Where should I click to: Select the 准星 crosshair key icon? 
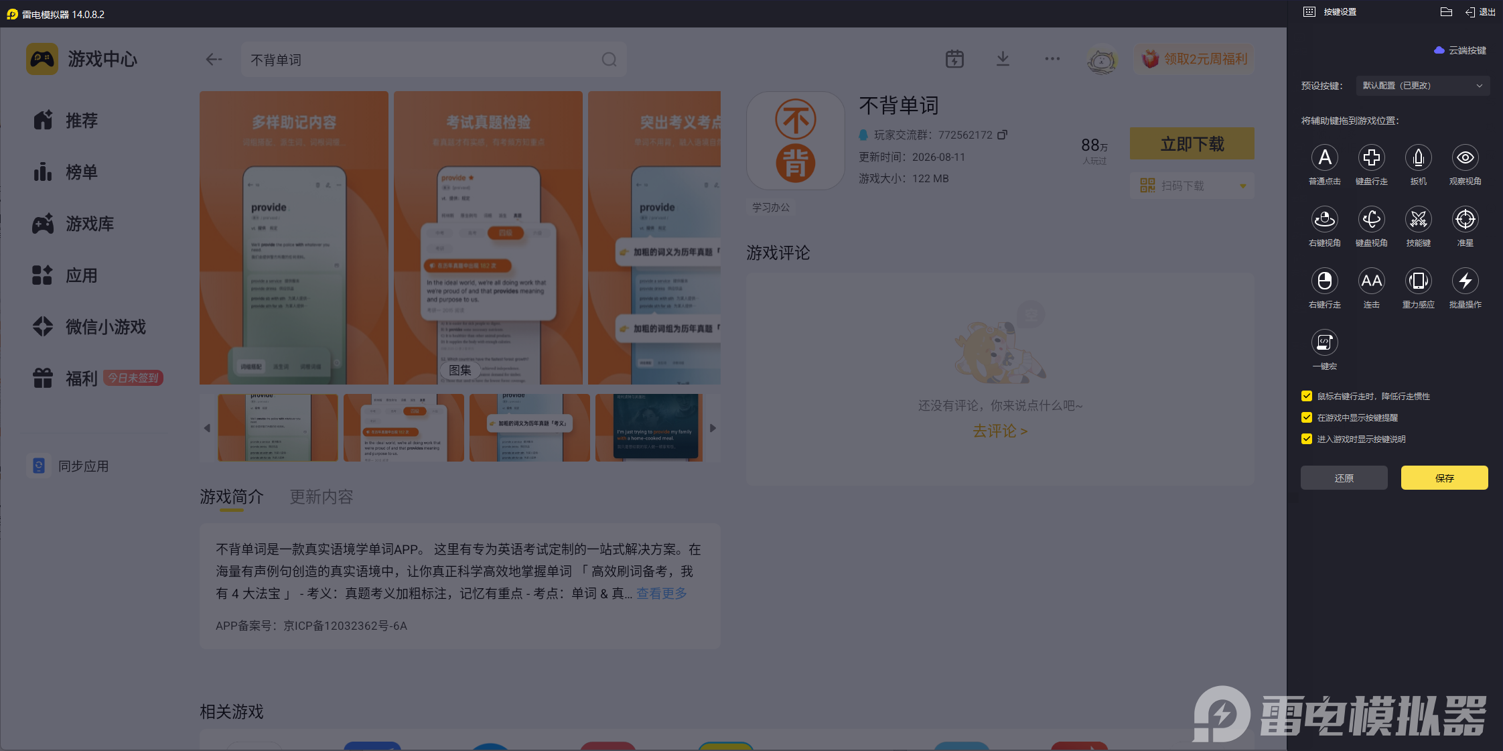click(x=1465, y=219)
